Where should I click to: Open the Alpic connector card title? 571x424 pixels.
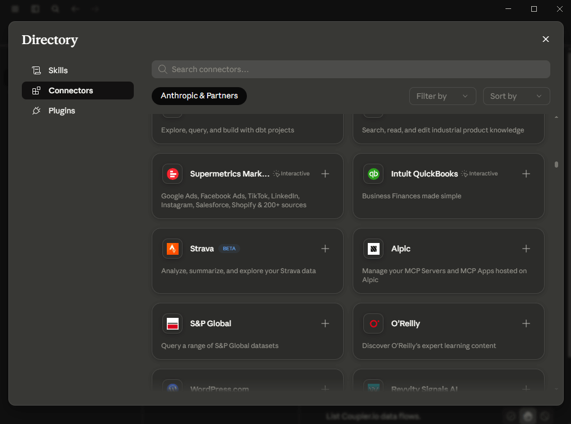tap(401, 249)
